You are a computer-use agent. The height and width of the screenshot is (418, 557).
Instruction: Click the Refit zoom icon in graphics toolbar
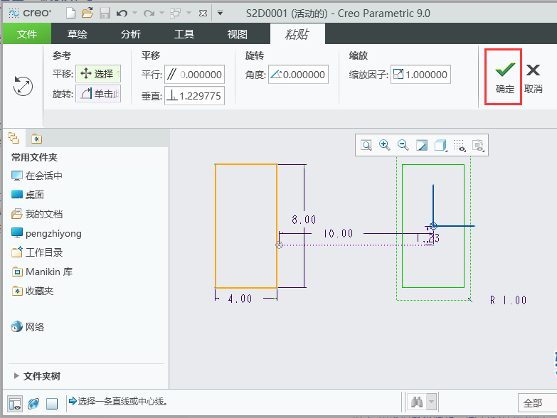click(366, 145)
